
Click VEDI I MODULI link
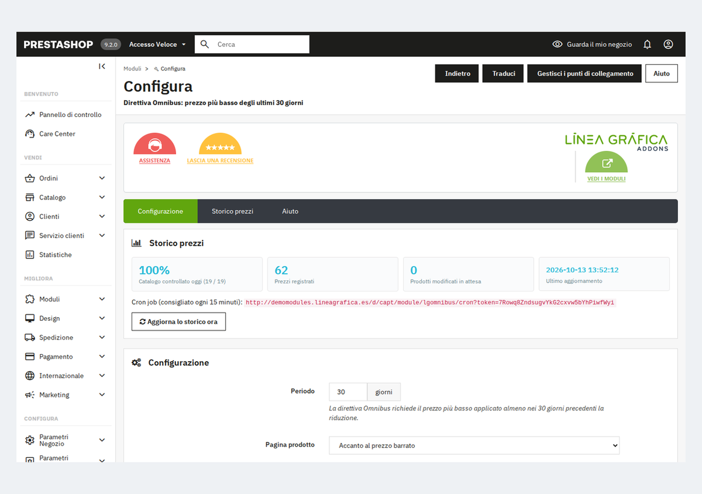pyautogui.click(x=607, y=179)
